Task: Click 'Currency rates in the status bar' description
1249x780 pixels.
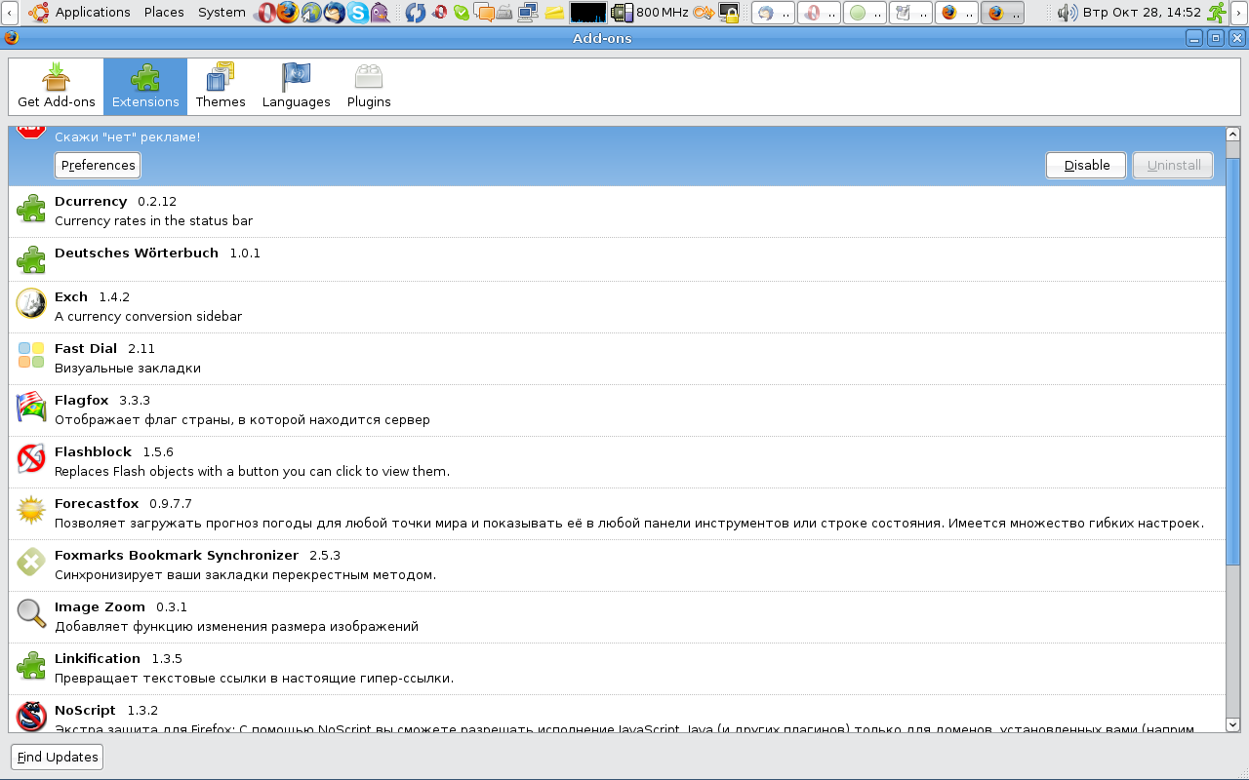Action: pos(153,221)
